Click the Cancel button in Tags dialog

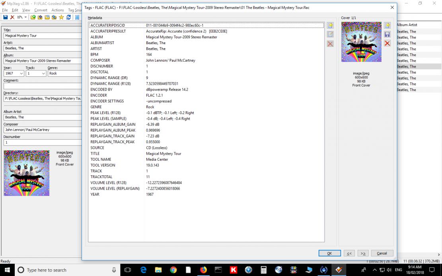coord(382,253)
